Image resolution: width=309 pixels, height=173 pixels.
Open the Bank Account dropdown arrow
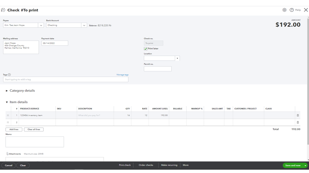tap(84, 25)
